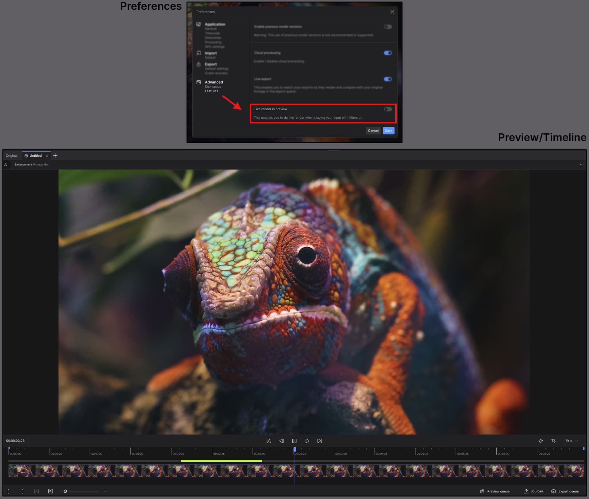Mute the preview audio
Viewport: 589px width, 499px height.
541,441
